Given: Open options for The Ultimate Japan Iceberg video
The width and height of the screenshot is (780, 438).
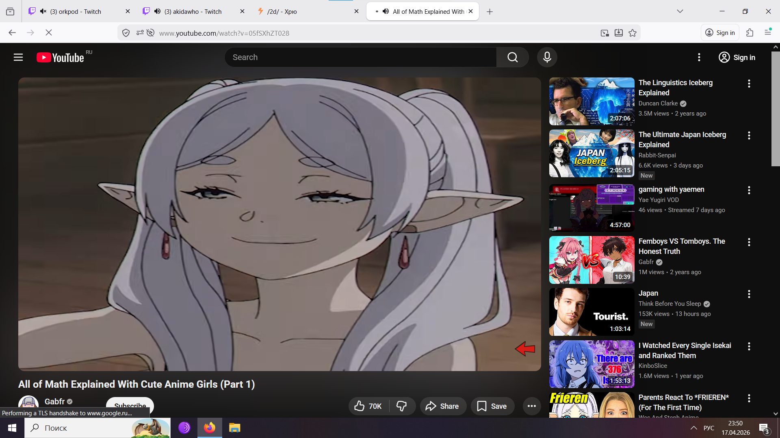Looking at the screenshot, I should [x=749, y=135].
